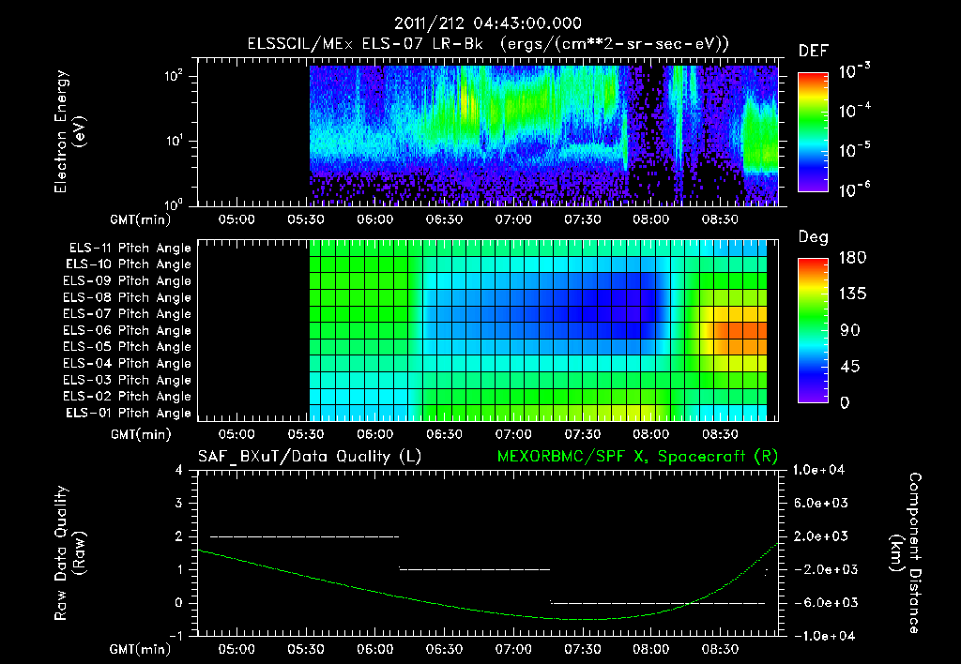
Task: Select the Component Distance (km) axis label
Action: [906, 553]
